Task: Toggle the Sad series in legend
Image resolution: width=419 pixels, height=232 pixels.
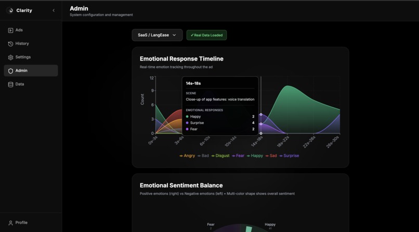Action: (x=271, y=156)
